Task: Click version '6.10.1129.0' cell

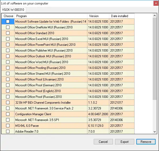Action: 98,126
